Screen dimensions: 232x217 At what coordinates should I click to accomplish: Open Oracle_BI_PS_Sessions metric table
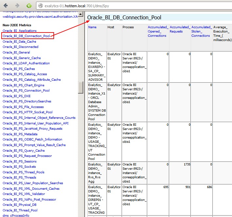[19, 161]
